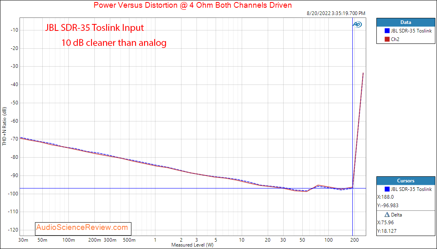
Task: Click the cursor marker at 188 W on curve
Action: click(x=352, y=188)
